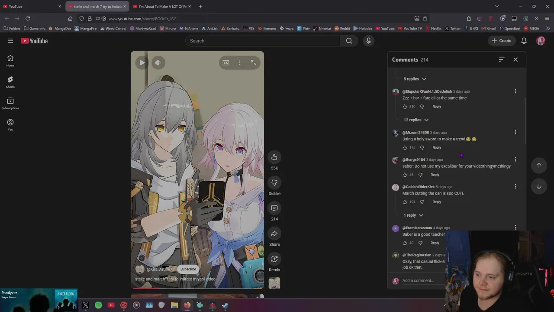Open options for the @GoldshiRiderKick comment
Image resolution: width=554 pixels, height=312 pixels.
pyautogui.click(x=515, y=187)
